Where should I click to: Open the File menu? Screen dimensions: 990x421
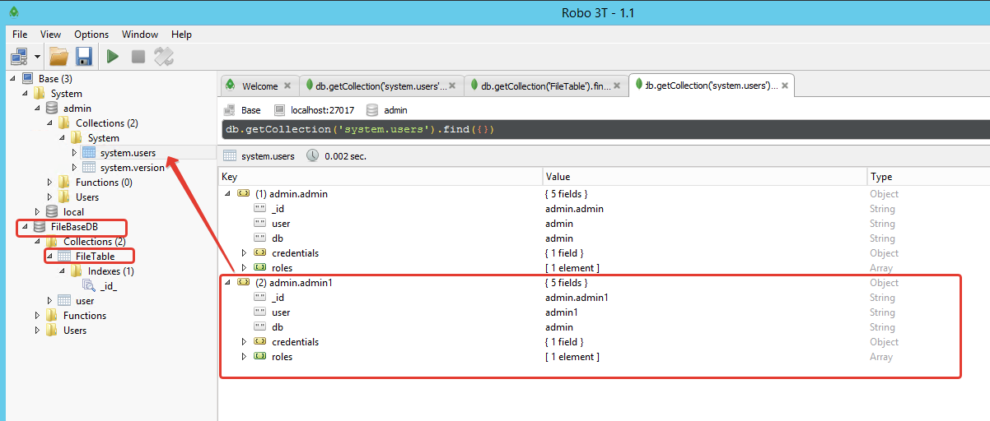coord(20,35)
